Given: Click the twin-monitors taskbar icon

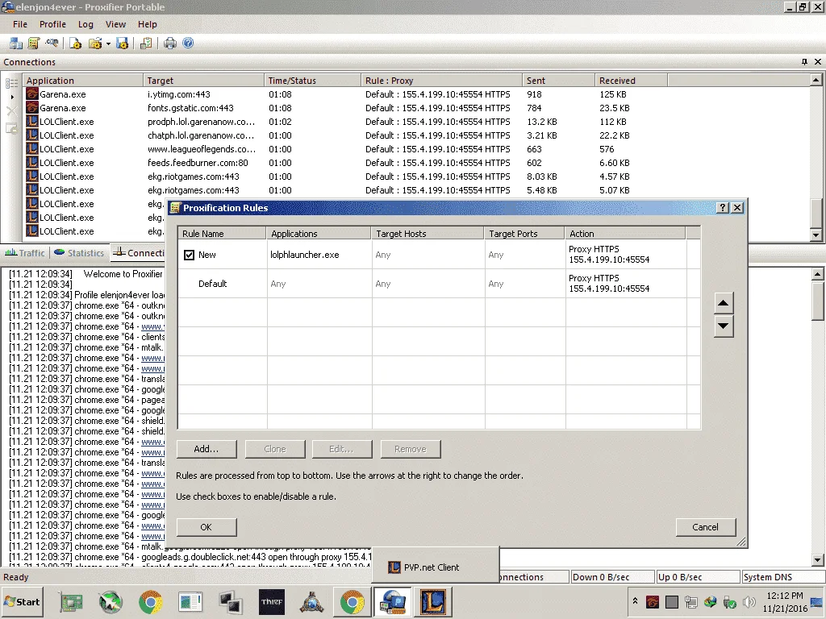Looking at the screenshot, I should click(231, 601).
